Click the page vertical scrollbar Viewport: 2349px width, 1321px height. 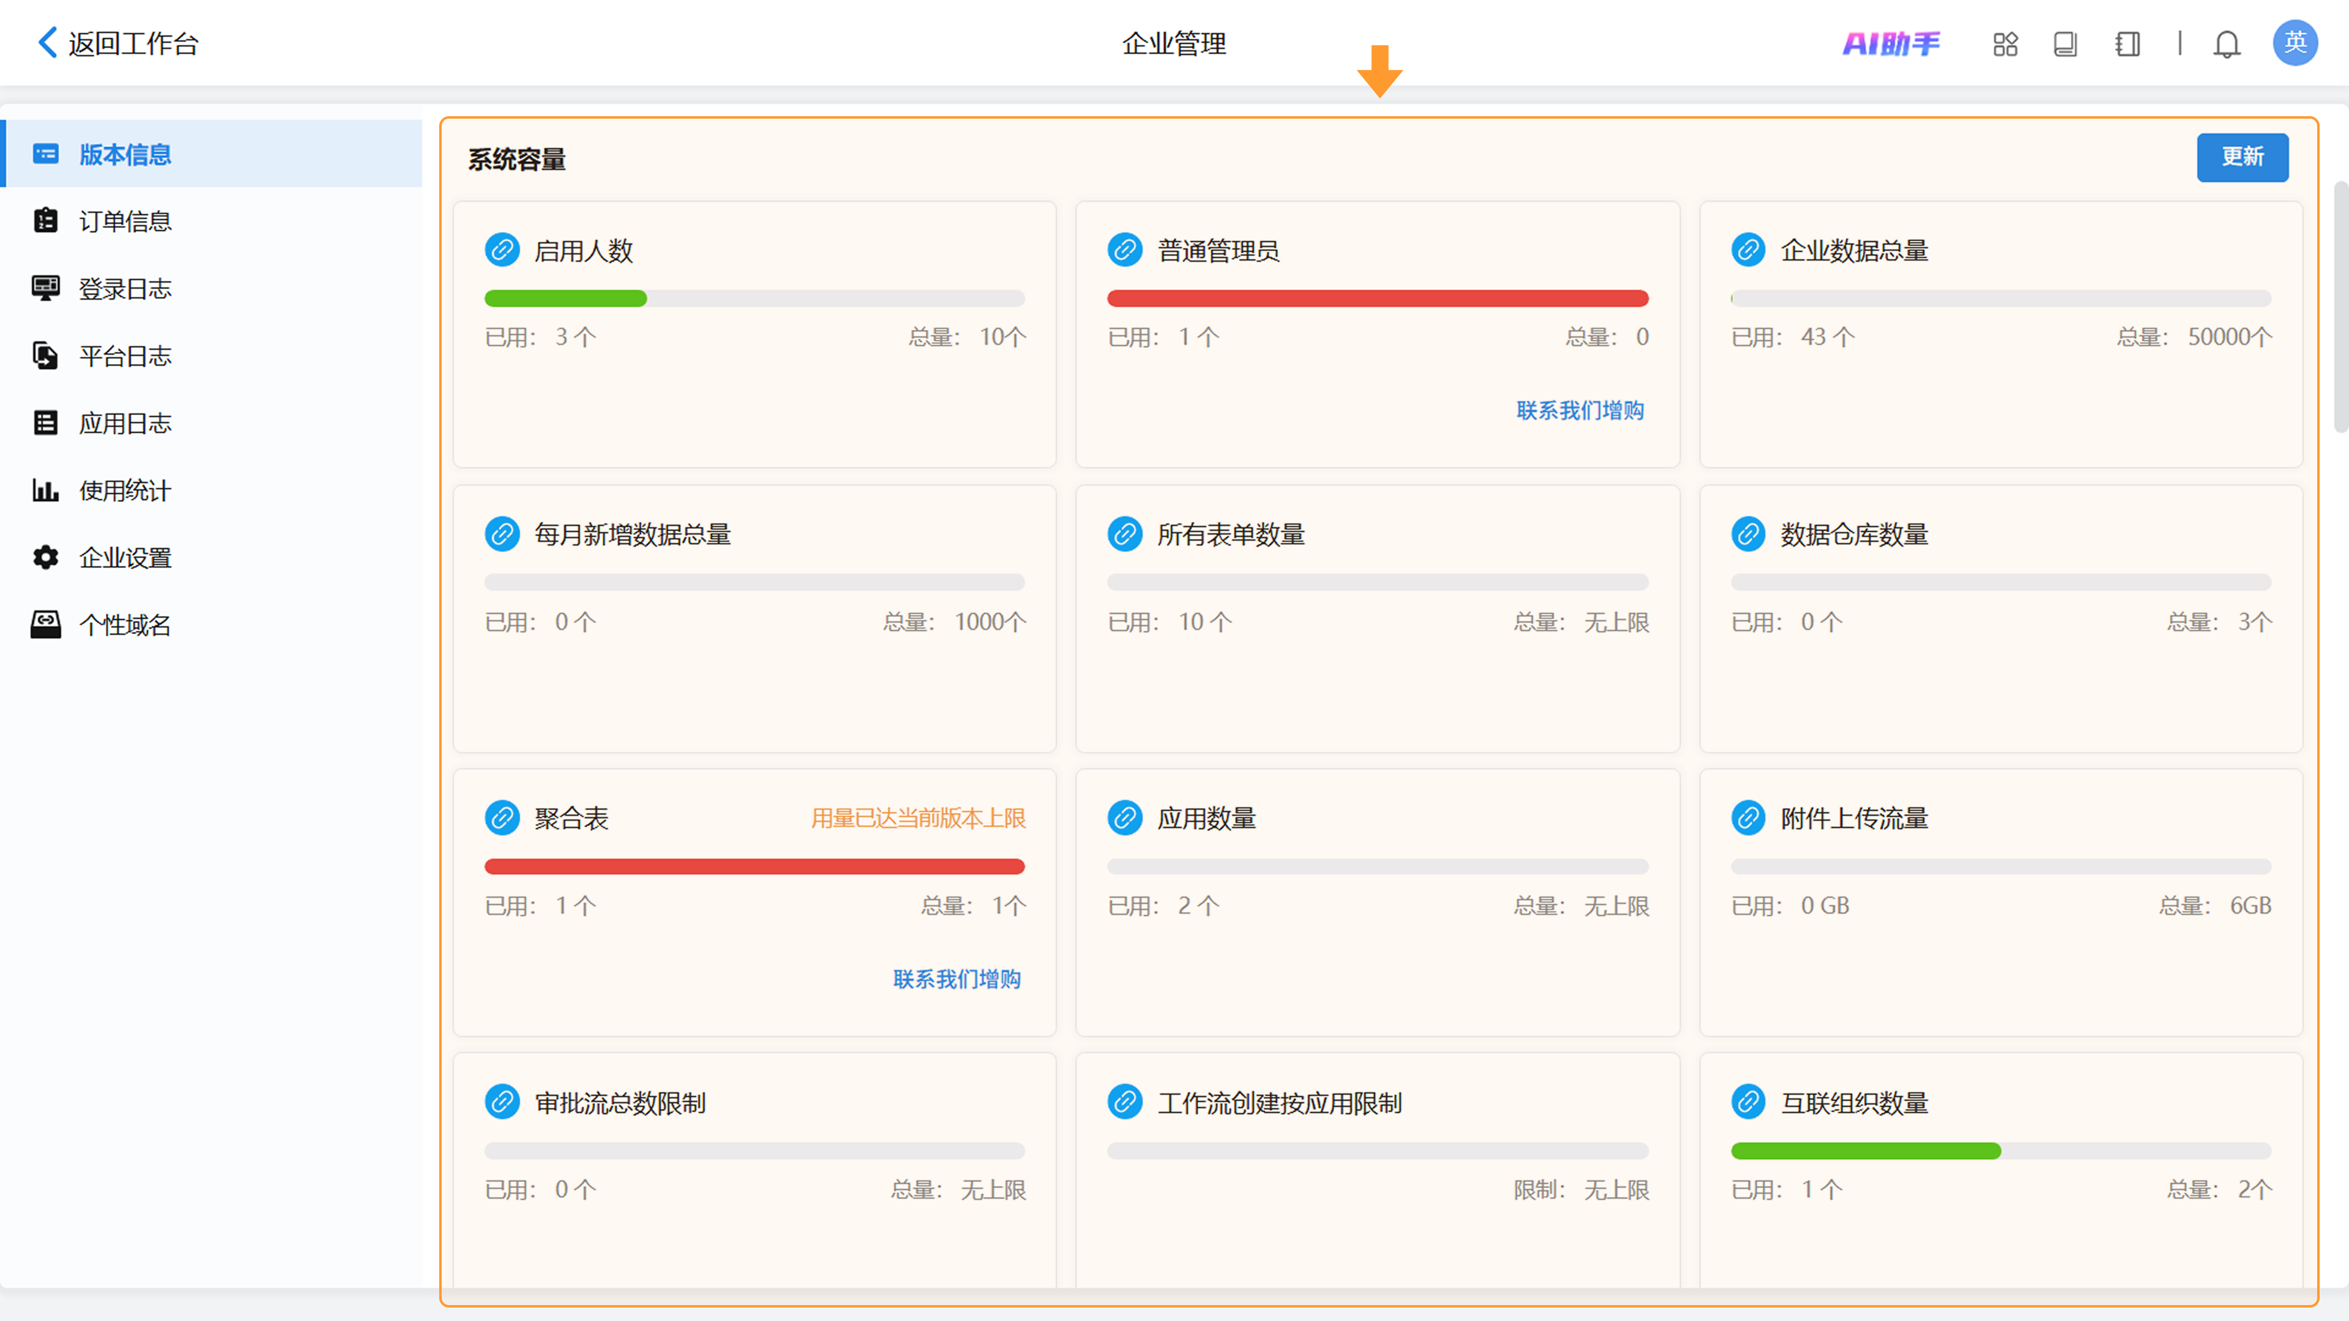click(2341, 307)
